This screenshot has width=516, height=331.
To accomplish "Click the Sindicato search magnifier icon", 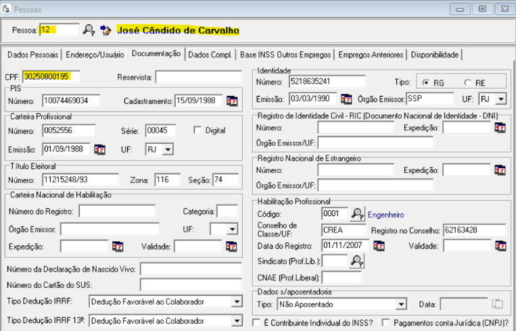I will pyautogui.click(x=357, y=261).
